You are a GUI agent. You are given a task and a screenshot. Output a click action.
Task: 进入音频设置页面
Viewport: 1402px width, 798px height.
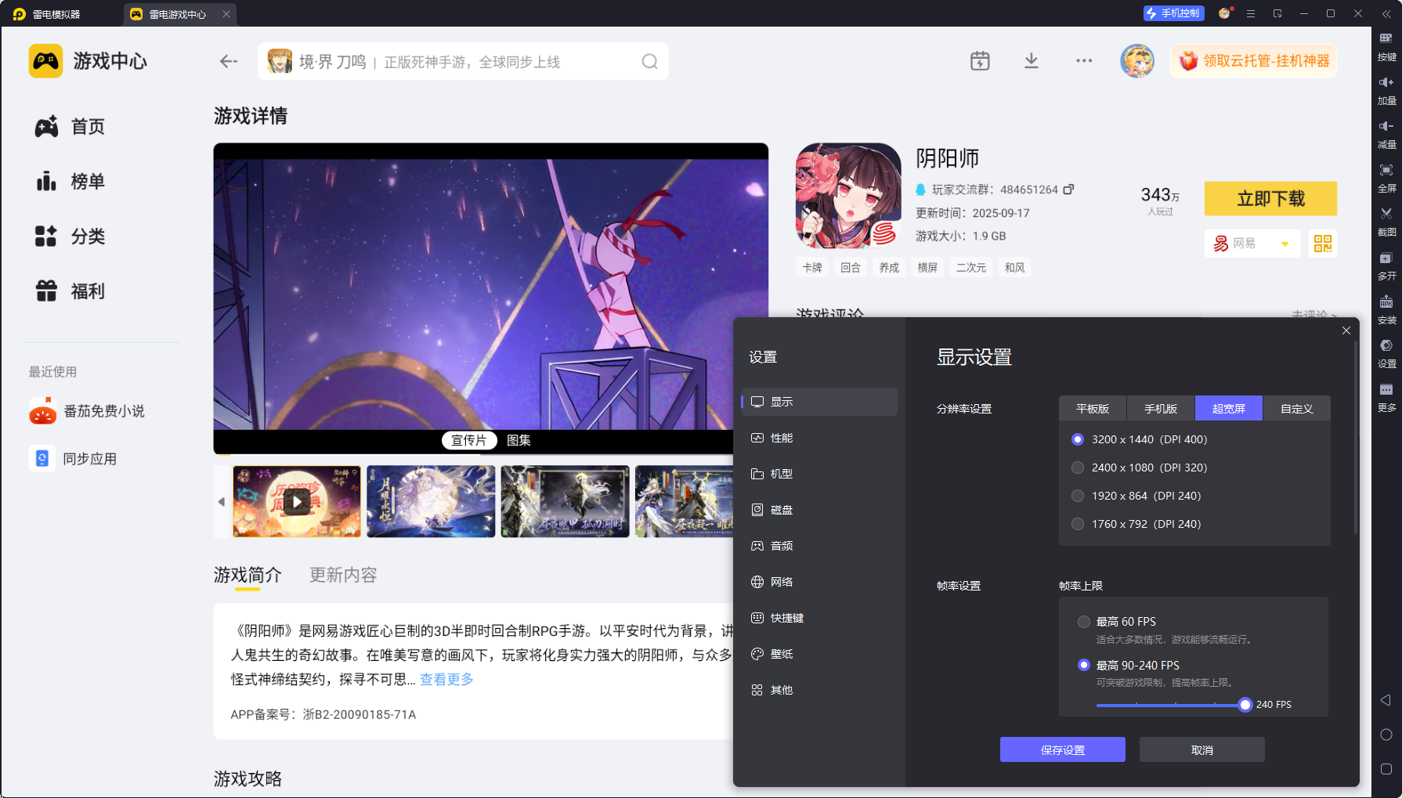[779, 546]
